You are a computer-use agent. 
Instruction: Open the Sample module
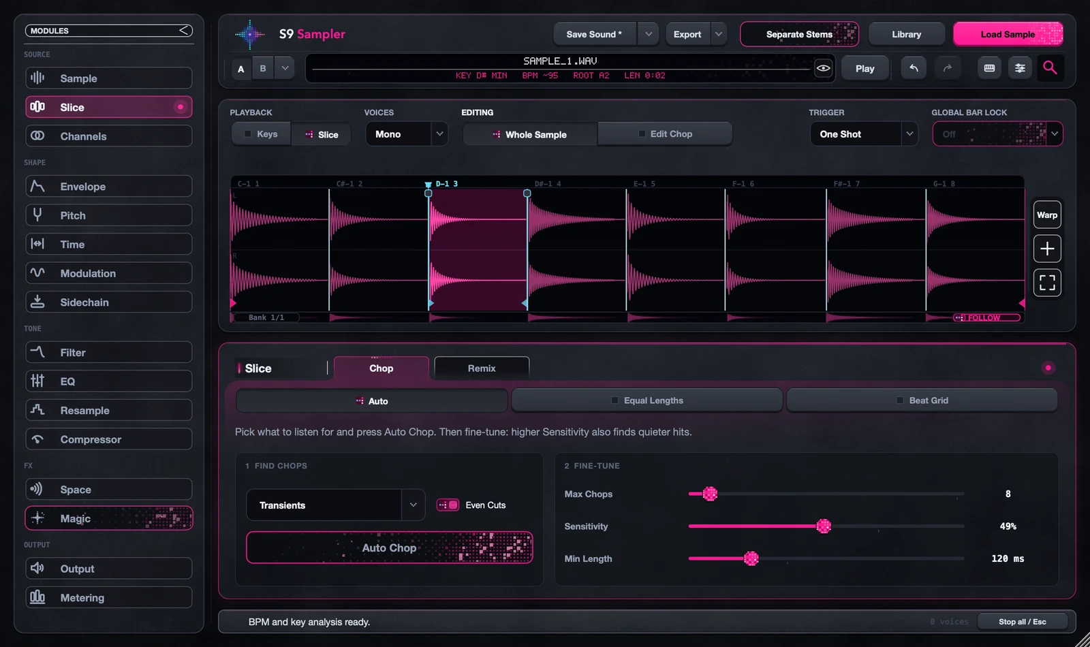[109, 78]
